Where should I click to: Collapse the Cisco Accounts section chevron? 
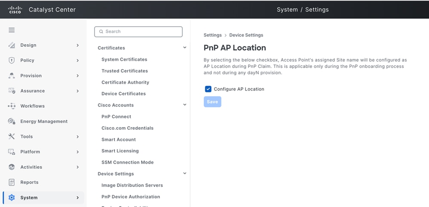(x=185, y=105)
